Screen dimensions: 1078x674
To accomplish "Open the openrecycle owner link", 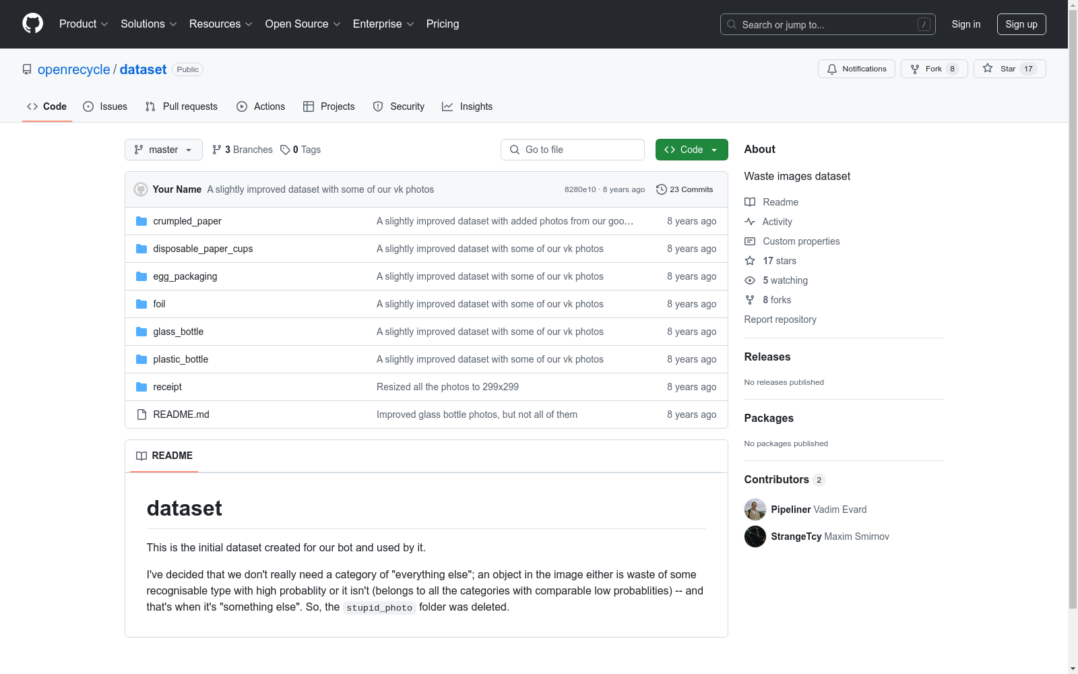I will pyautogui.click(x=74, y=69).
